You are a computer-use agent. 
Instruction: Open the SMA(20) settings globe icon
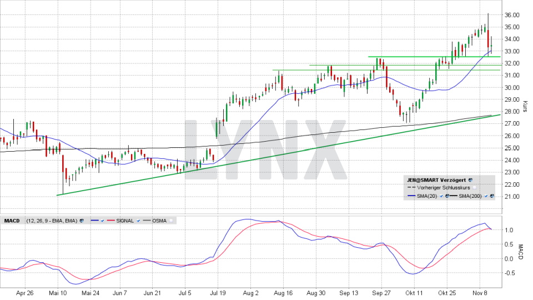pyautogui.click(x=447, y=196)
